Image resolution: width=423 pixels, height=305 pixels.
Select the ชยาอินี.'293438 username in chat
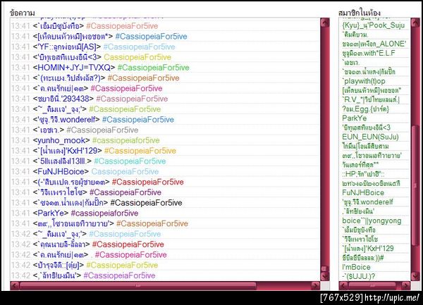[63, 99]
